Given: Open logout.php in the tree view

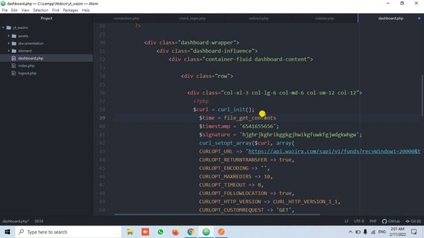Looking at the screenshot, I should [x=27, y=73].
